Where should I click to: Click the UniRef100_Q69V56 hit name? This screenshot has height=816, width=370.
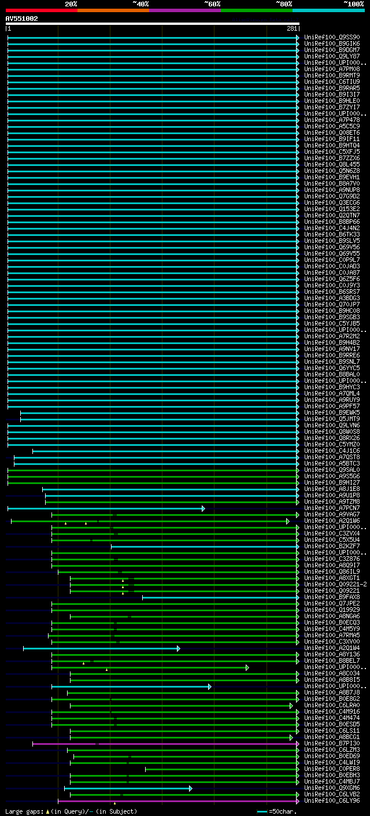(332, 248)
